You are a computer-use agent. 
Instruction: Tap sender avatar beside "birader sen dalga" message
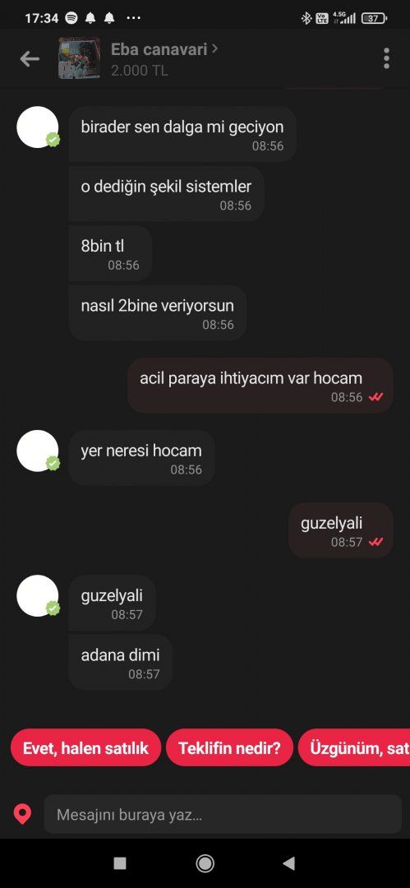pos(38,127)
